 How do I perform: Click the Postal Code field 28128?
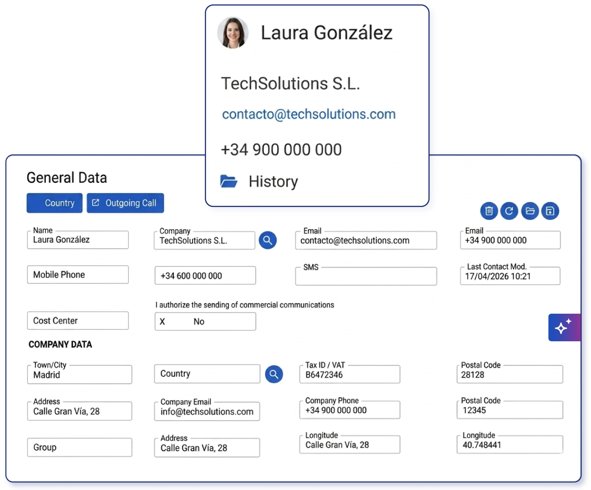coord(510,374)
